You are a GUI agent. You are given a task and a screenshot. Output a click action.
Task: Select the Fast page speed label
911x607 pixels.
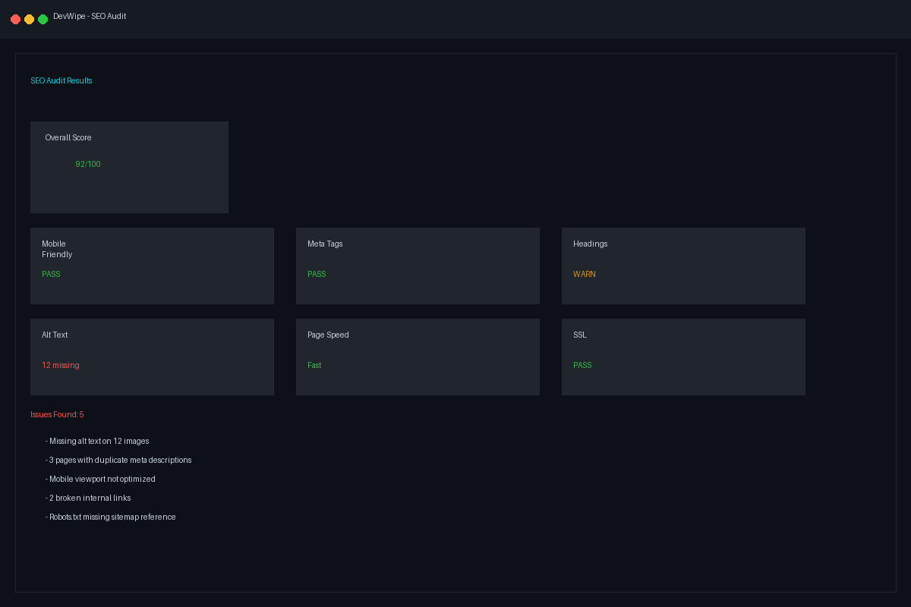click(x=314, y=365)
